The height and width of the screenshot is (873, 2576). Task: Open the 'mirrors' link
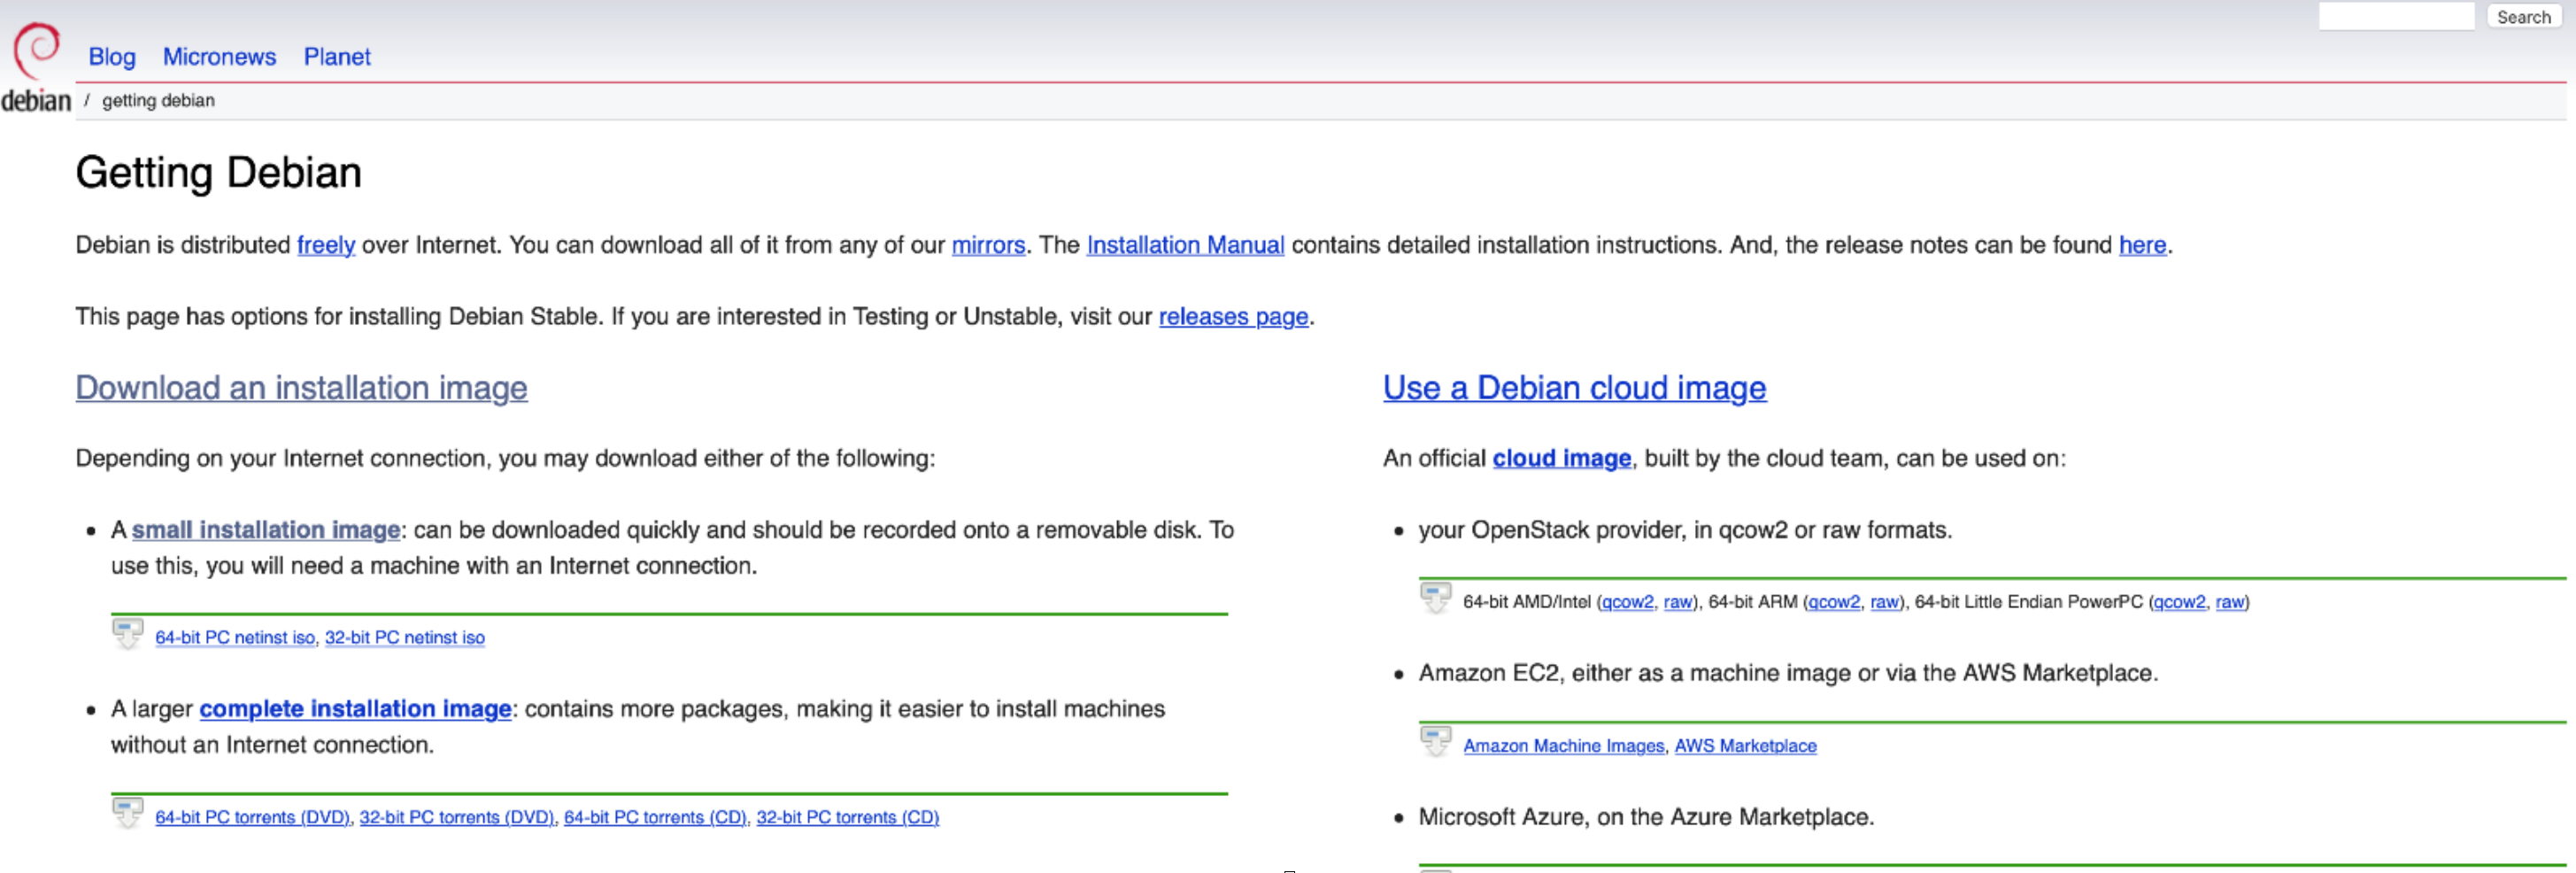[x=988, y=245]
